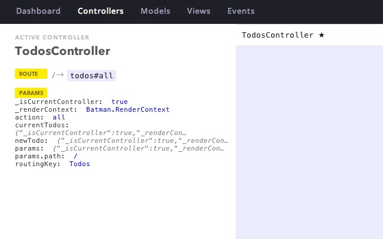The width and height of the screenshot is (383, 239).
Task: Expand the currentTodos JSON value
Action: [101, 133]
